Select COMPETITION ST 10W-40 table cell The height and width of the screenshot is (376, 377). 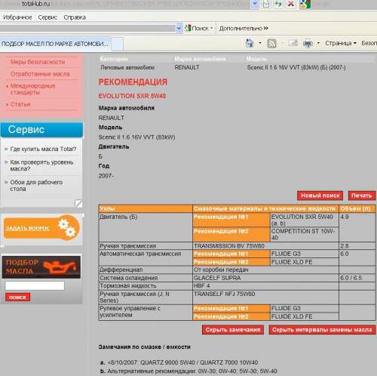[305, 234]
